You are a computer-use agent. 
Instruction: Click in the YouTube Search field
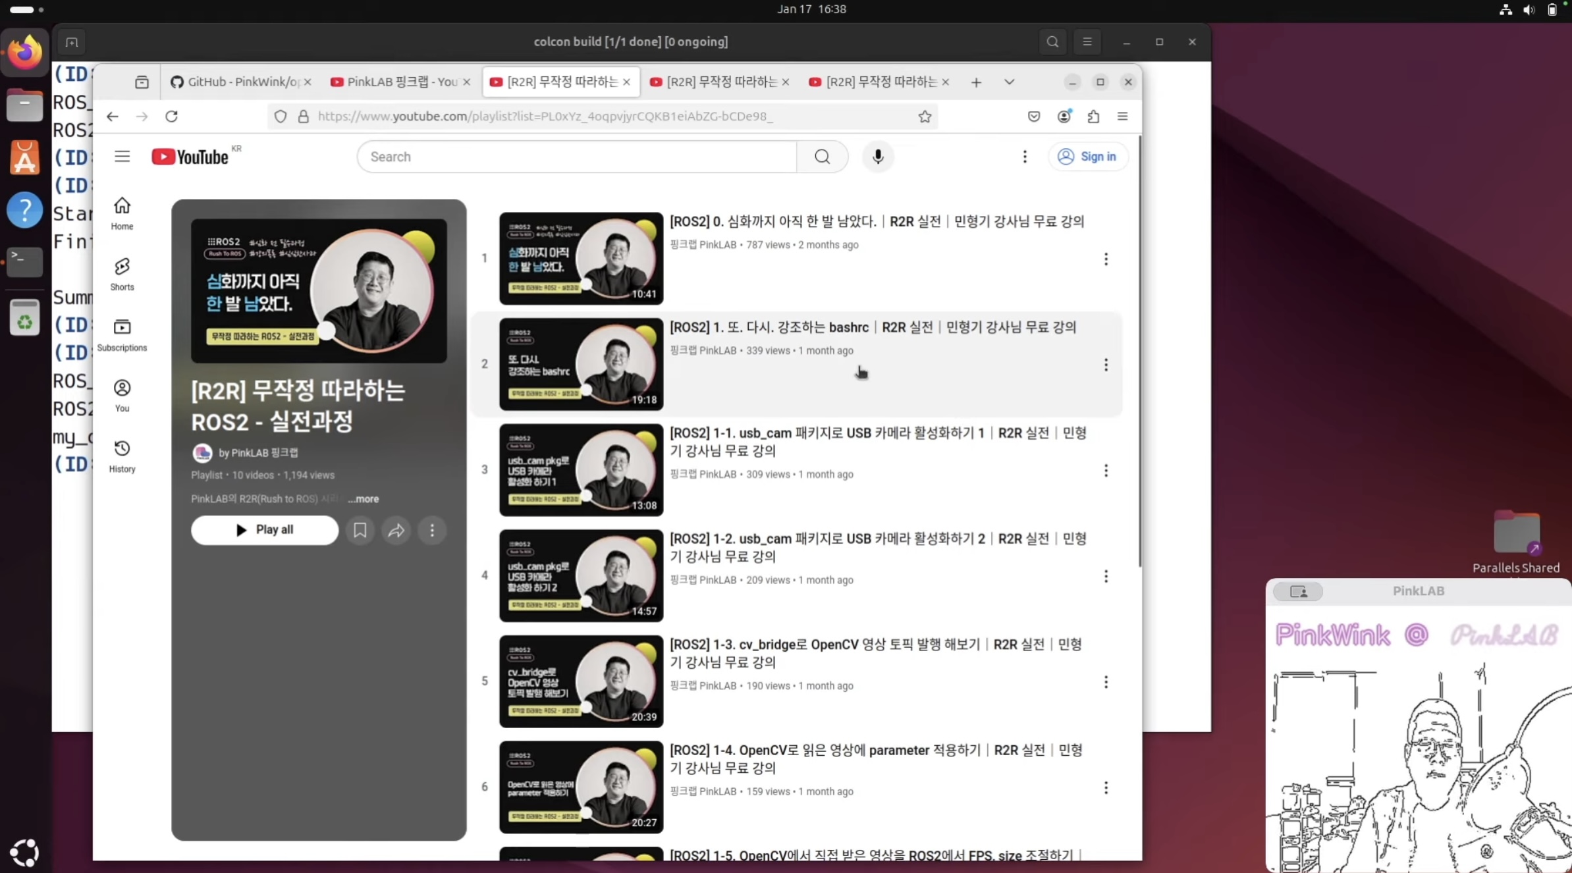576,157
